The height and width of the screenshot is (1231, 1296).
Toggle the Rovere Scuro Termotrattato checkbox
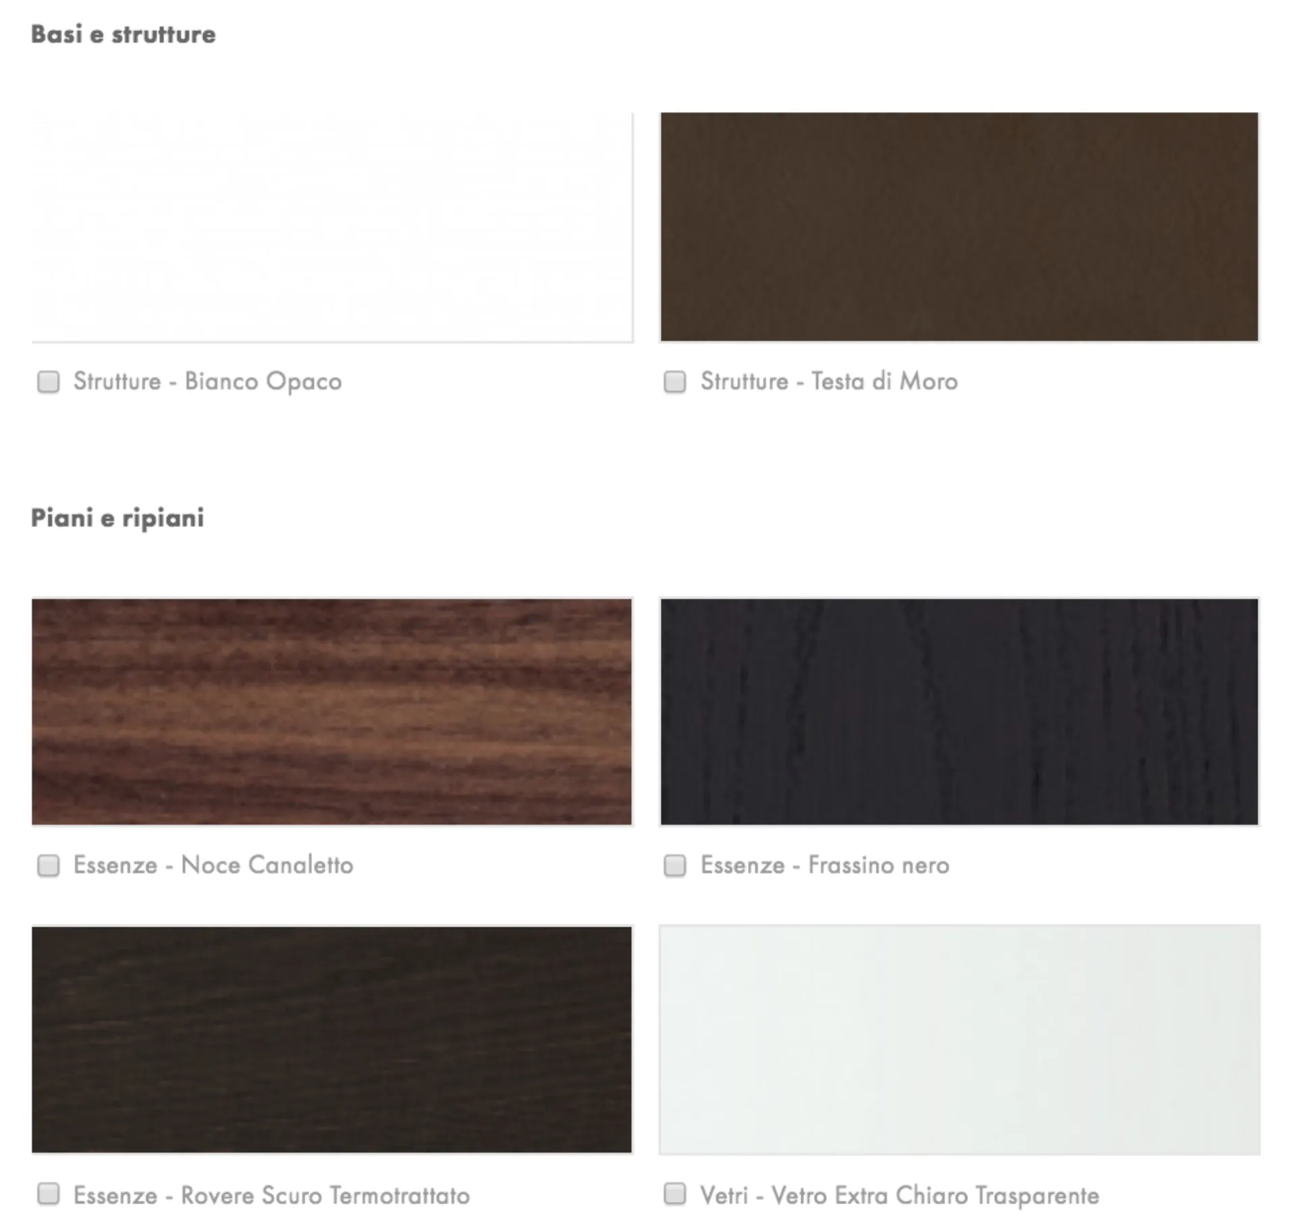click(48, 1194)
